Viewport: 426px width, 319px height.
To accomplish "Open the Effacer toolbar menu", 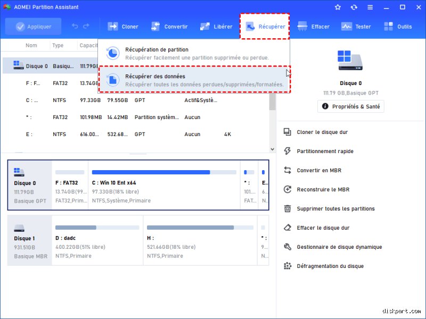I will (x=313, y=27).
